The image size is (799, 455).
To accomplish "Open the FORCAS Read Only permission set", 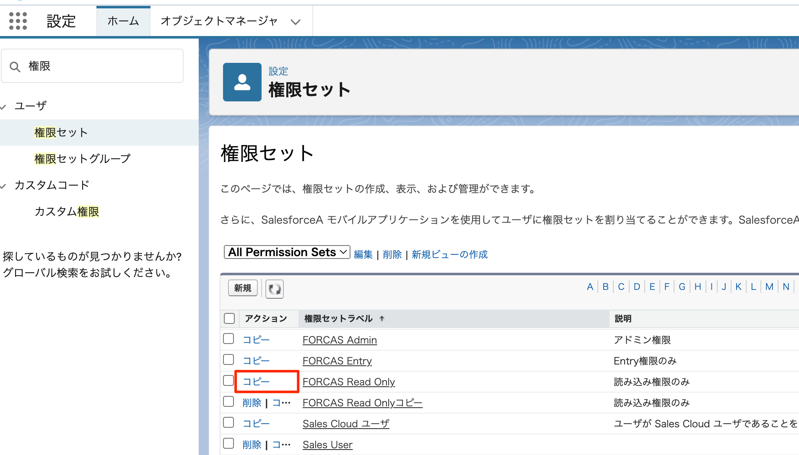I will (349, 382).
